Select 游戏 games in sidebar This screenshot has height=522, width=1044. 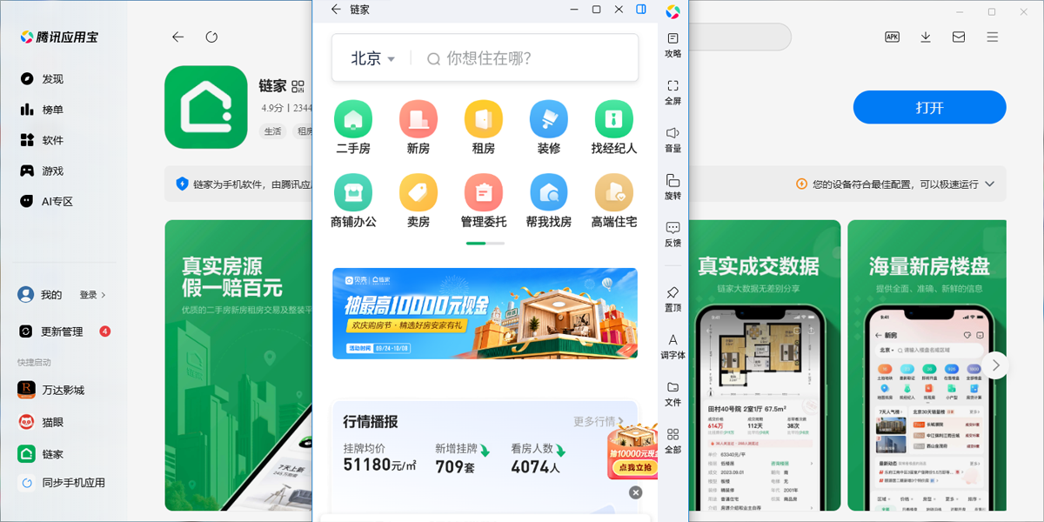pos(42,171)
